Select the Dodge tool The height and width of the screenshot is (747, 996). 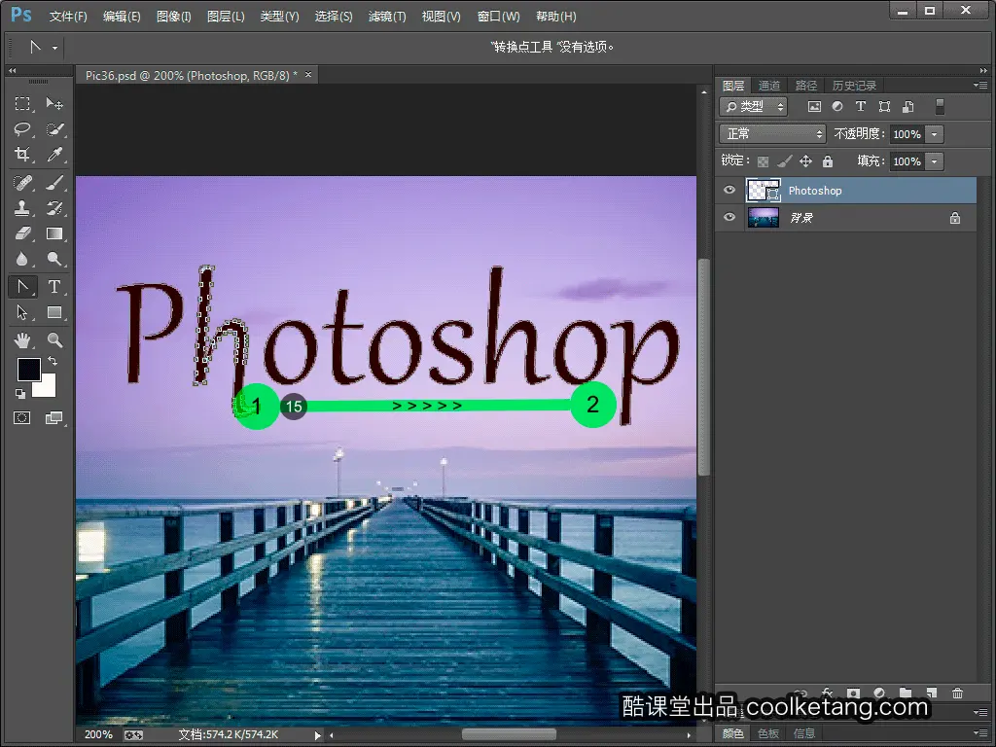54,259
